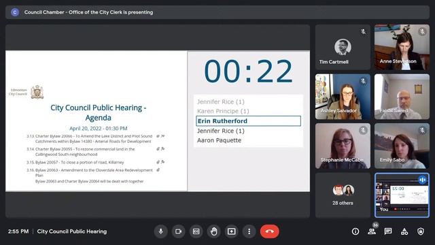Select Anne Stevenson's video tile
Image resolution: width=435 pixels, height=245 pixels.
pos(402,47)
